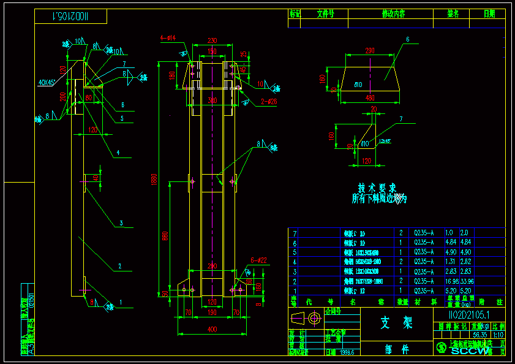Image resolution: width=515 pixels, height=364 pixels.
Task: Select the first-angle projection symbol
Action: pyautogui.click(x=306, y=318)
